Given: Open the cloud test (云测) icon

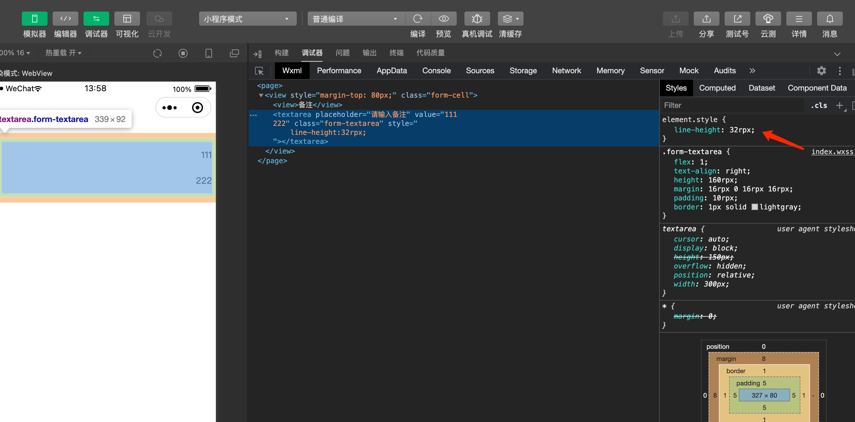Looking at the screenshot, I should coord(768,19).
